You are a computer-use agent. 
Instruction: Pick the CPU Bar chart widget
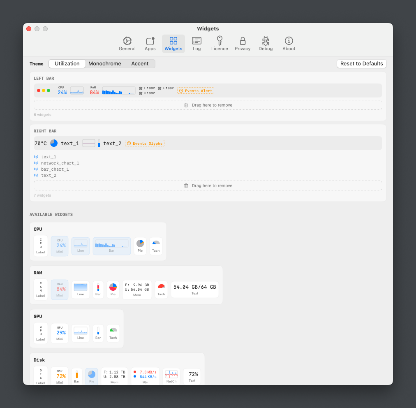pos(112,246)
